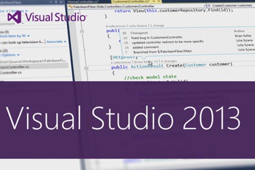Click the method icon beside Create(Customer customer)
The width and height of the screenshot is (255, 170).
209,6
